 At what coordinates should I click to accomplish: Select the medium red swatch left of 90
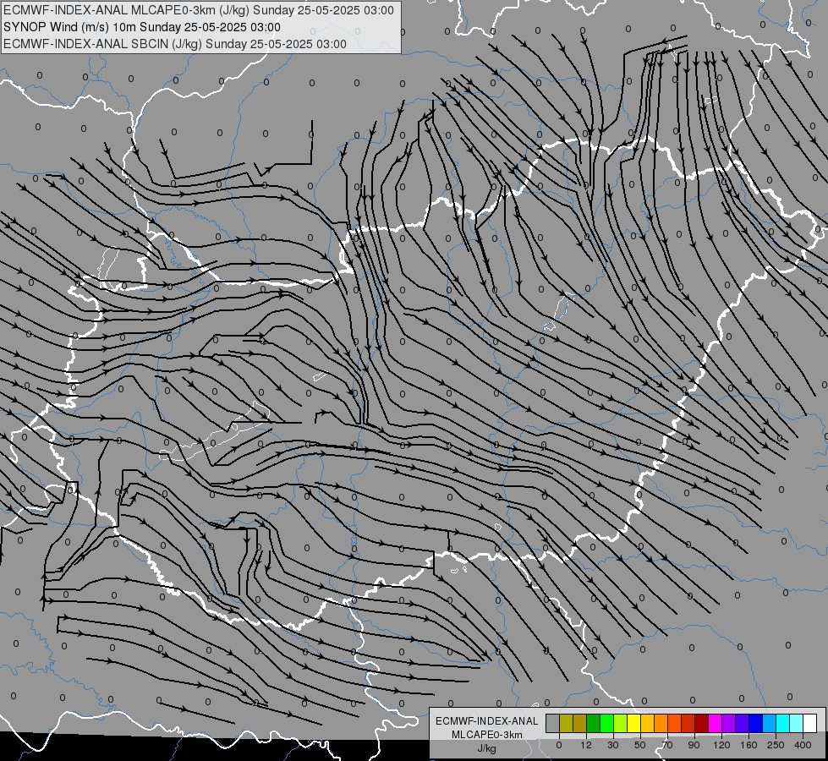tap(688, 723)
